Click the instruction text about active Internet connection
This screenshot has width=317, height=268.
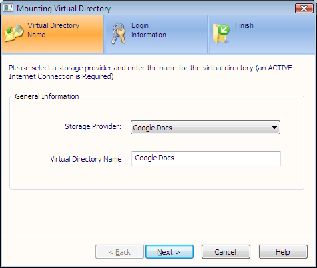tap(151, 72)
